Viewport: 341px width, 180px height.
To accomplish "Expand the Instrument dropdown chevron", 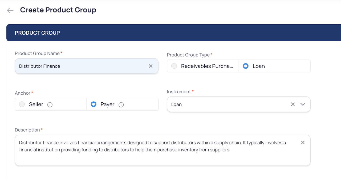I will click(x=303, y=104).
